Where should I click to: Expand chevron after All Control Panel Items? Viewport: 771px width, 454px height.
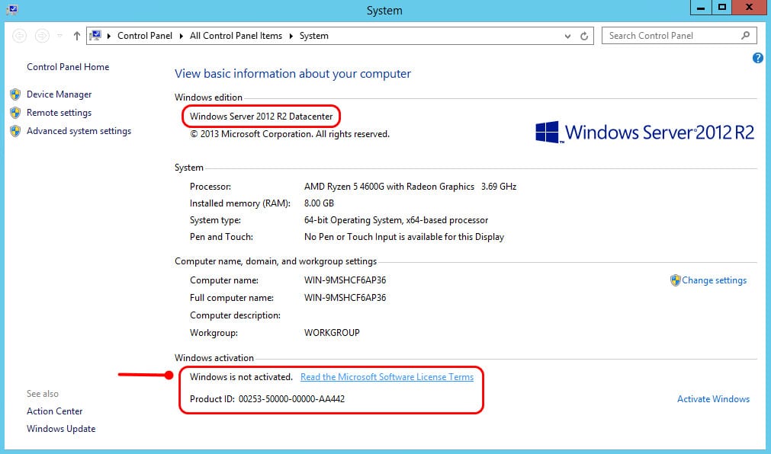pyautogui.click(x=291, y=36)
